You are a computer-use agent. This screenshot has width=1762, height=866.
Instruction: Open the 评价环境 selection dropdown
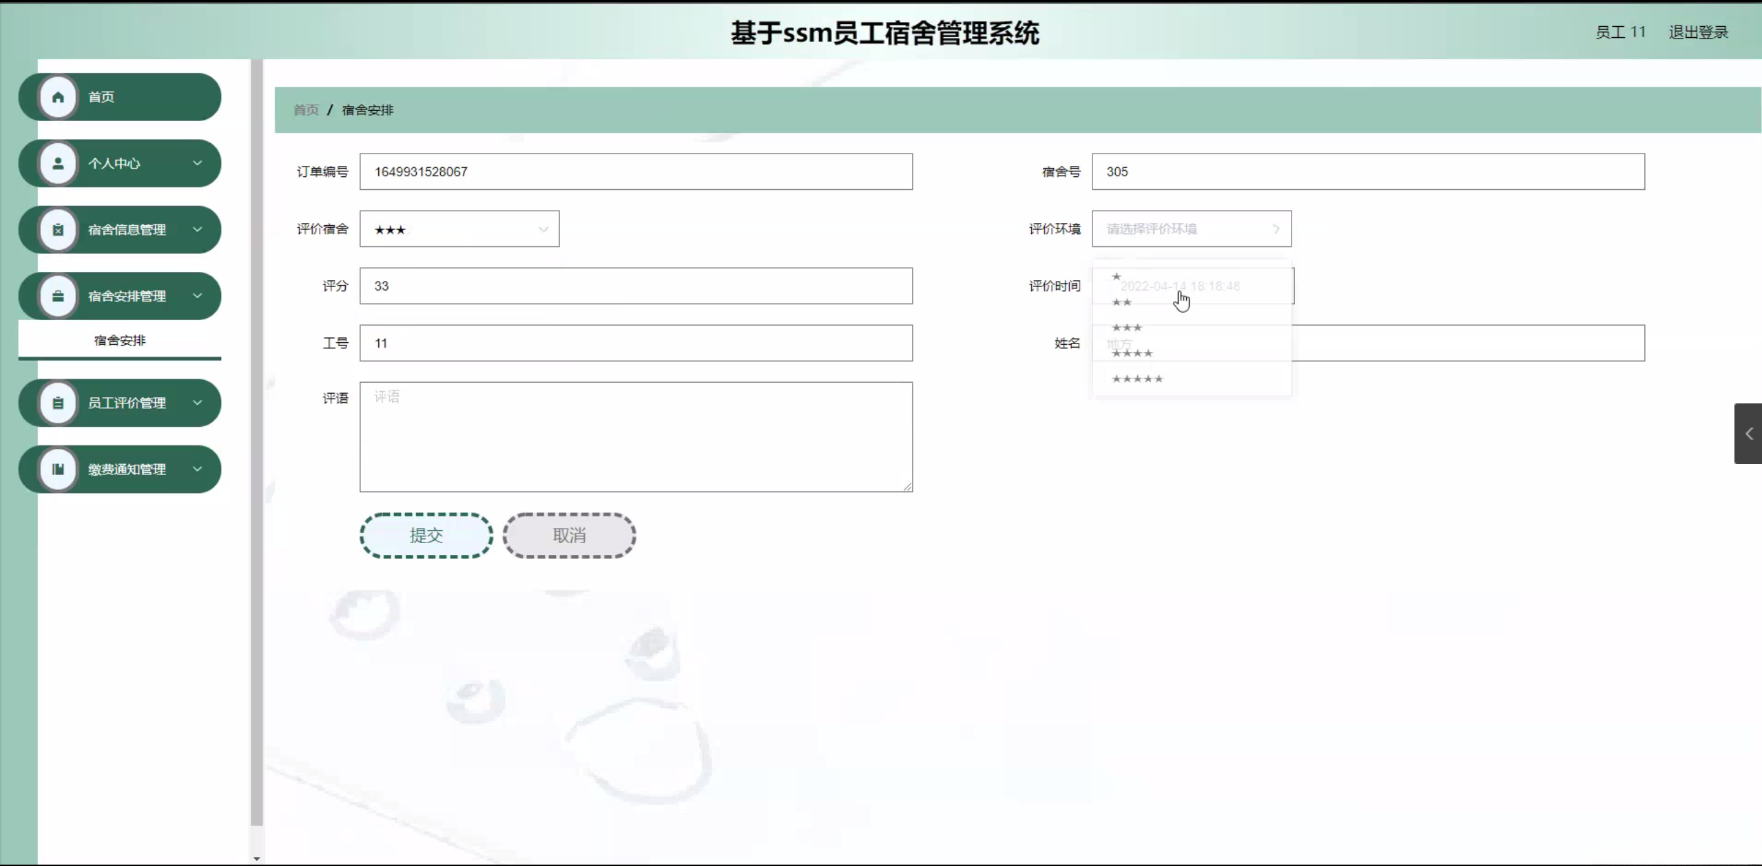1191,229
